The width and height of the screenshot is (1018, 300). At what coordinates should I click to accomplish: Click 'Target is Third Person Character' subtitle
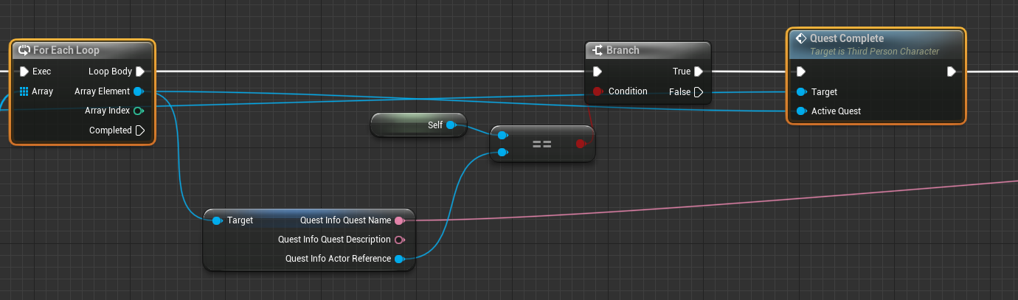(875, 52)
